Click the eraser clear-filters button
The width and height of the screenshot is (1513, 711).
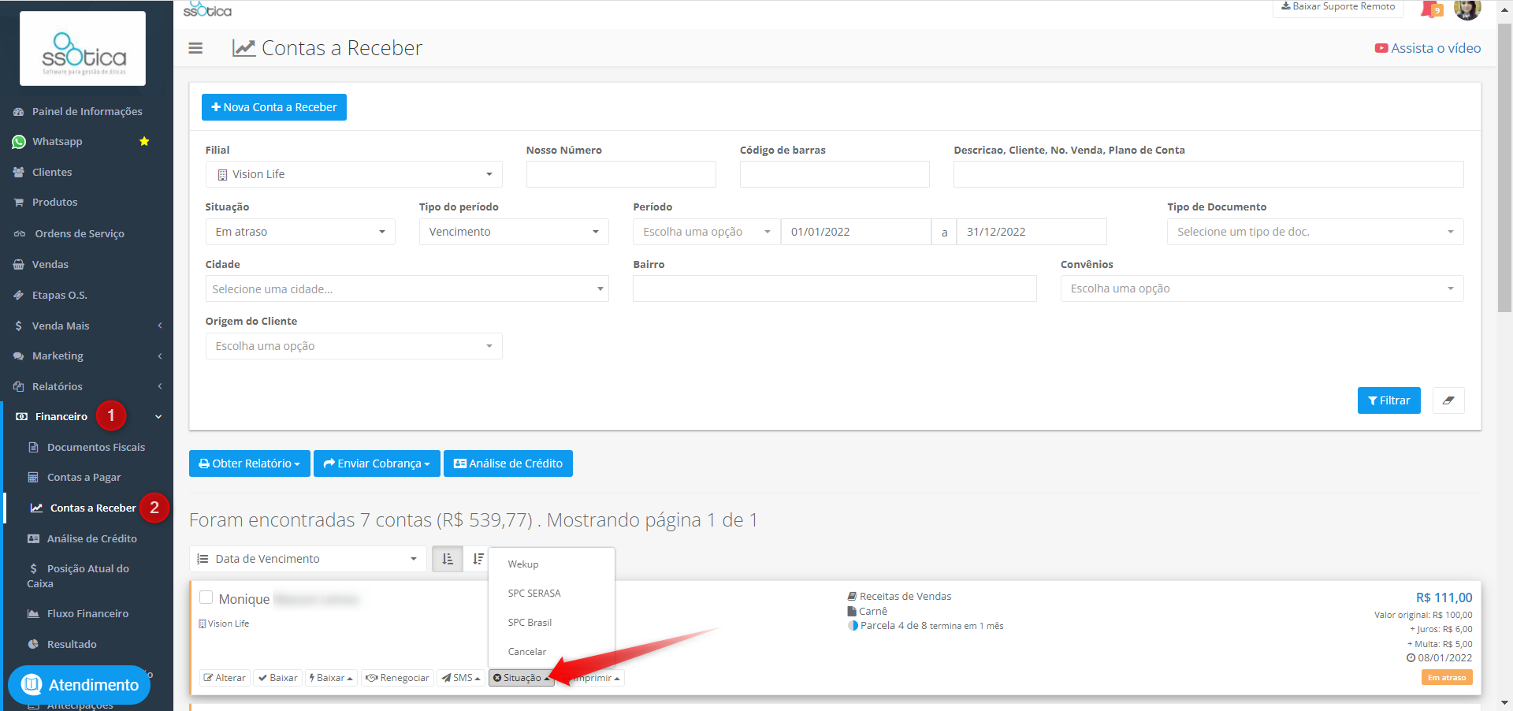(x=1448, y=400)
